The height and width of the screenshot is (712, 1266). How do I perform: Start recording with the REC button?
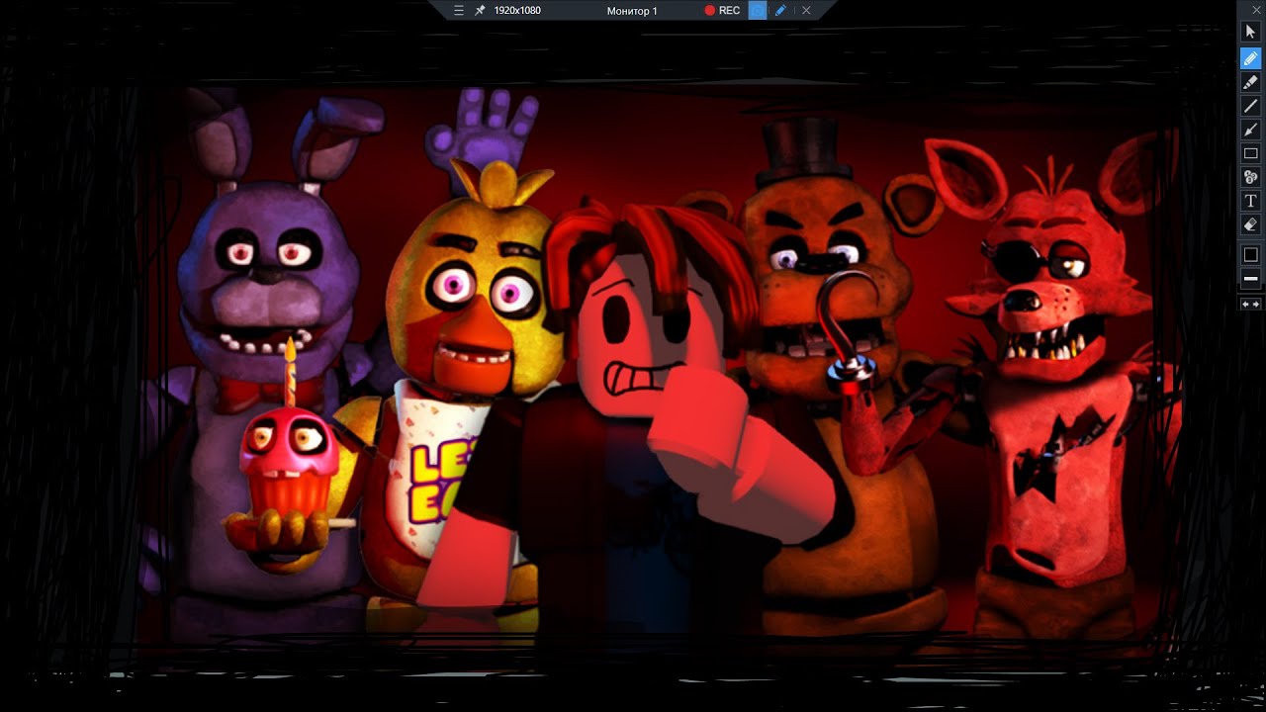[722, 10]
